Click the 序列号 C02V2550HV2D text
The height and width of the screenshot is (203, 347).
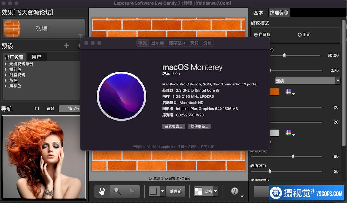[183, 115]
